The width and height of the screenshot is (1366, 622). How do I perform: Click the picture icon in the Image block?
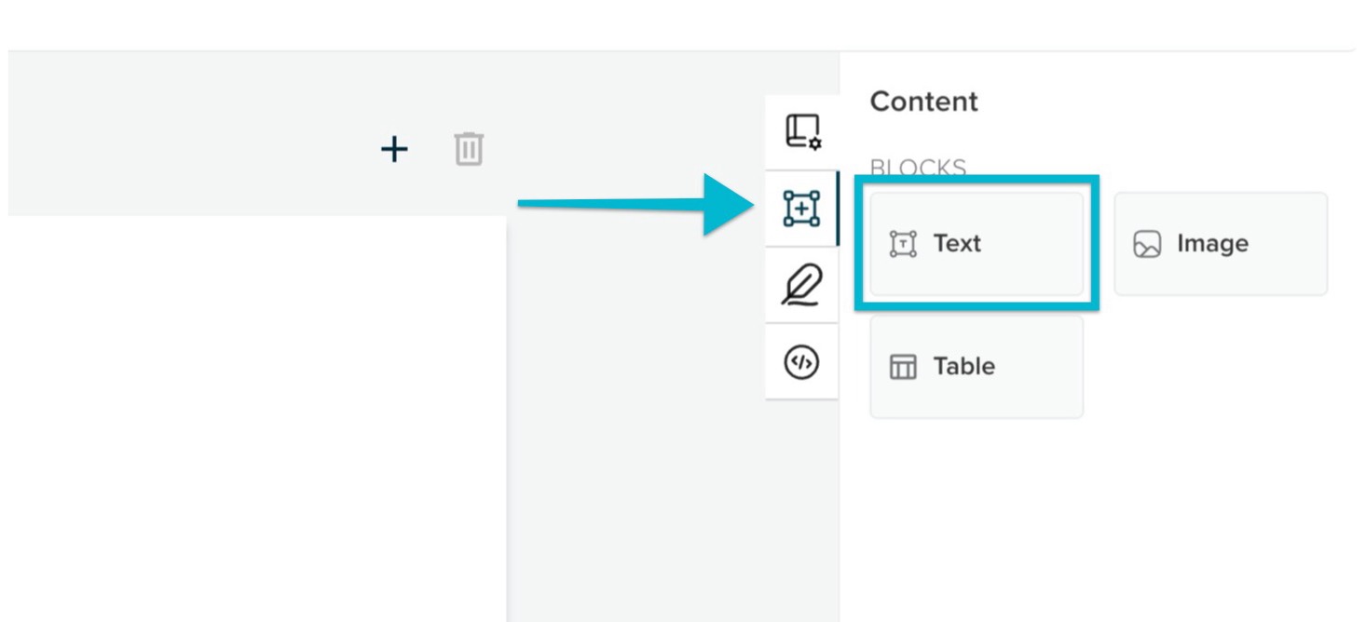1147,244
